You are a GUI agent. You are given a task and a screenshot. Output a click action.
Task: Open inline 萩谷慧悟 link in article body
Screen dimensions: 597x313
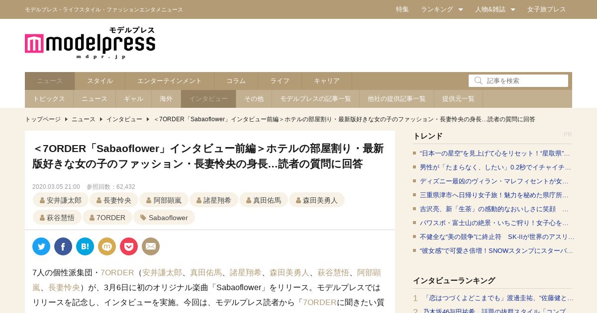(333, 272)
